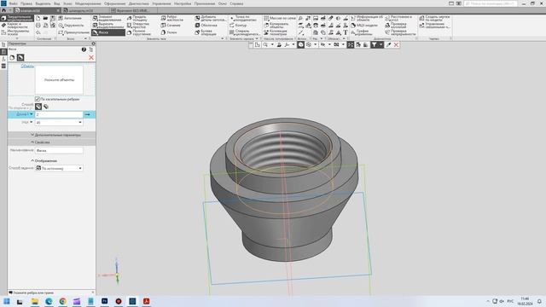Click Длина 1 value input field
Image resolution: width=546 pixels, height=307 pixels.
click(x=59, y=114)
